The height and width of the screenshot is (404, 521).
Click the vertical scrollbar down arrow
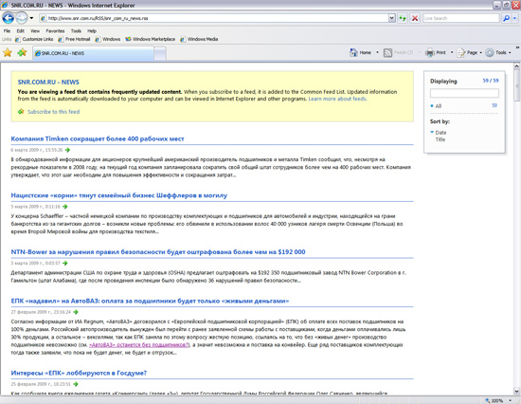pyautogui.click(x=516, y=391)
